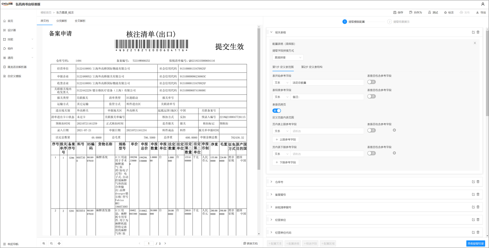Click the 更换文档 button
Image resolution: width=489 pixels, height=248 pixels.
[x=250, y=243]
